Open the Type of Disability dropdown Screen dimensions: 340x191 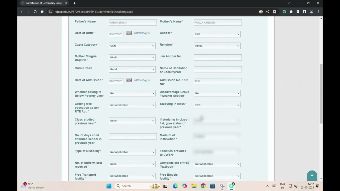[132, 152]
